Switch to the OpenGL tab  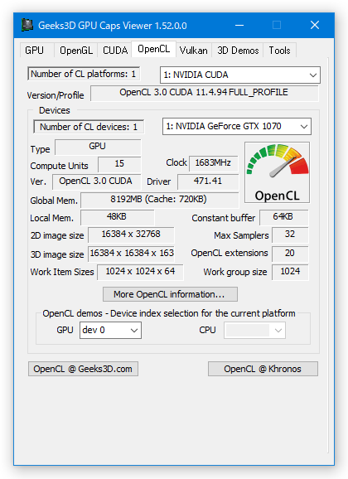(76, 50)
